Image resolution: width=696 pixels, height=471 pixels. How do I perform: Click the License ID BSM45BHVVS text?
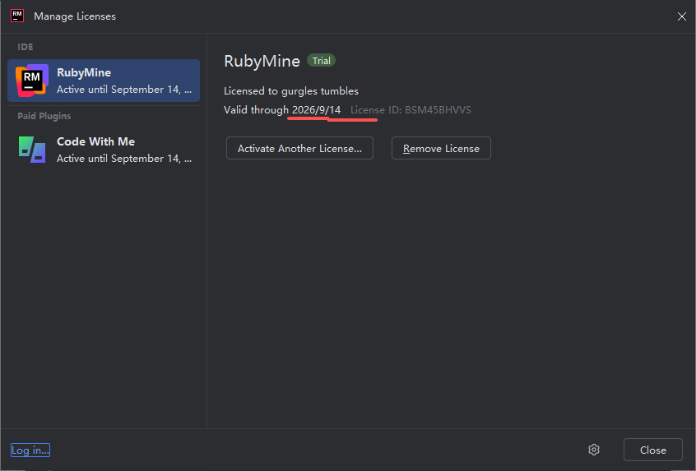tap(411, 110)
